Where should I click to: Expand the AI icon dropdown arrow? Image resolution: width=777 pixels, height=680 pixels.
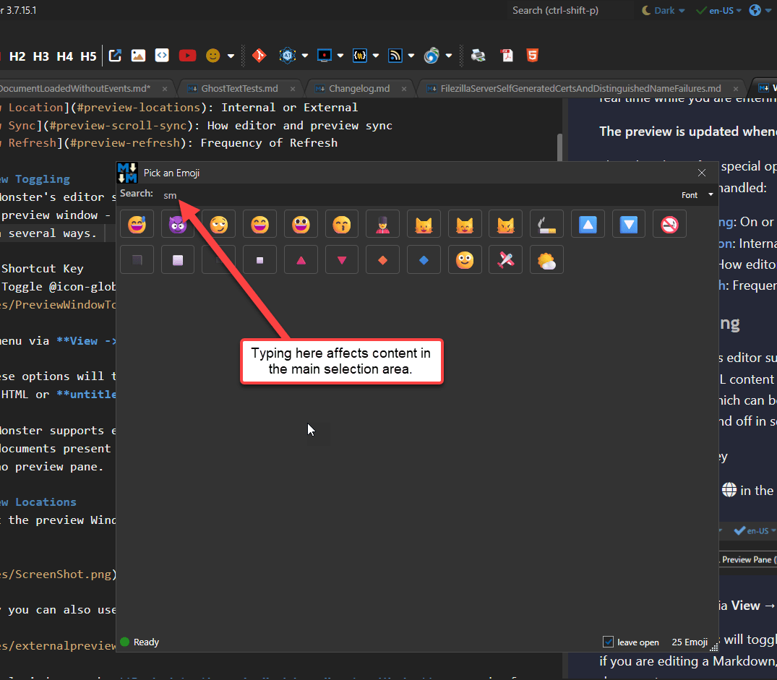coord(305,56)
